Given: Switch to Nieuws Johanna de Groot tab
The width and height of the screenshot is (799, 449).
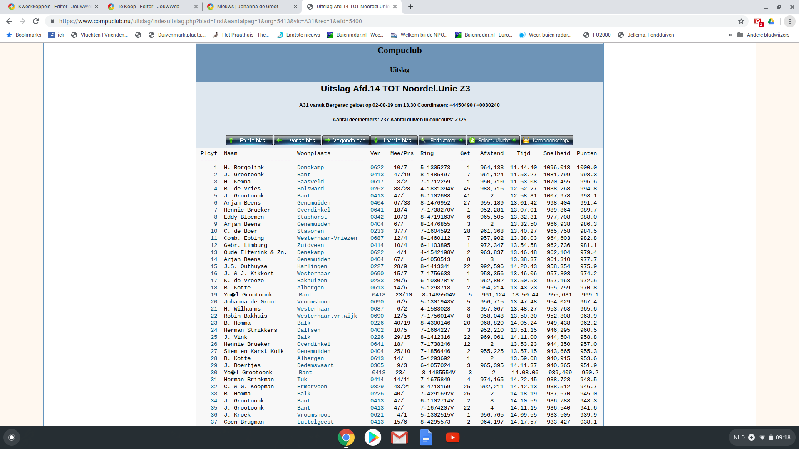Looking at the screenshot, I should 248,7.
